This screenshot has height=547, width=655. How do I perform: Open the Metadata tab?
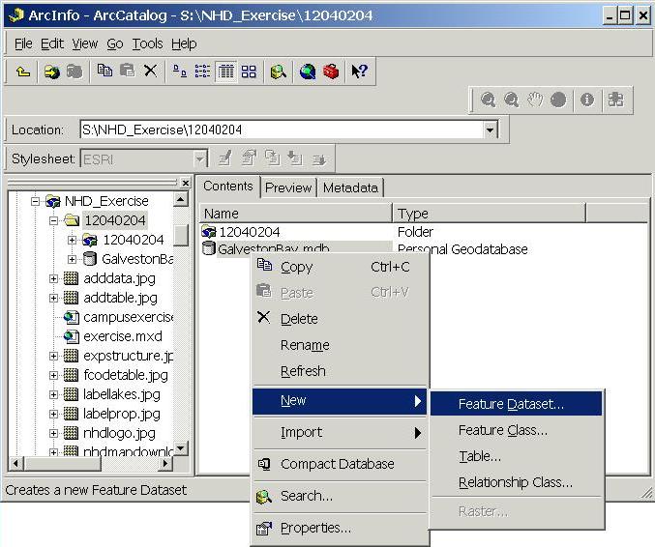coord(350,187)
